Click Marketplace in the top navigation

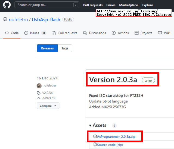pos(129,5)
